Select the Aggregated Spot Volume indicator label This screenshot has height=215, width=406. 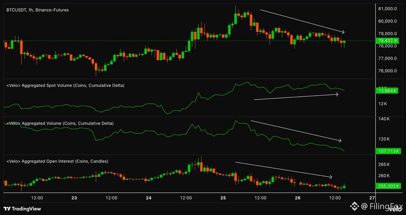tap(65, 86)
